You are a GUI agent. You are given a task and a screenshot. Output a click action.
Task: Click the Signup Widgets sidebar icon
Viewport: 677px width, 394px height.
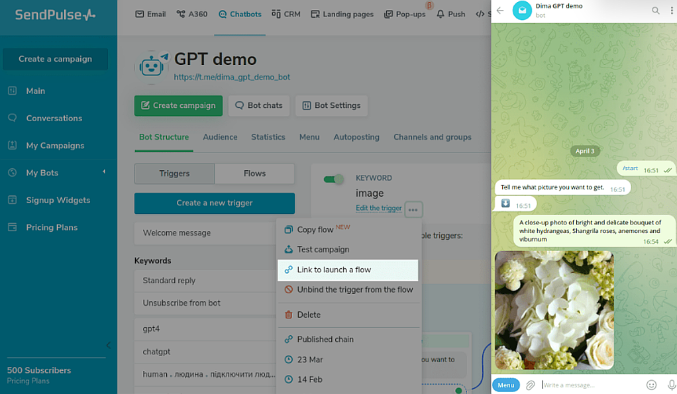(12, 200)
